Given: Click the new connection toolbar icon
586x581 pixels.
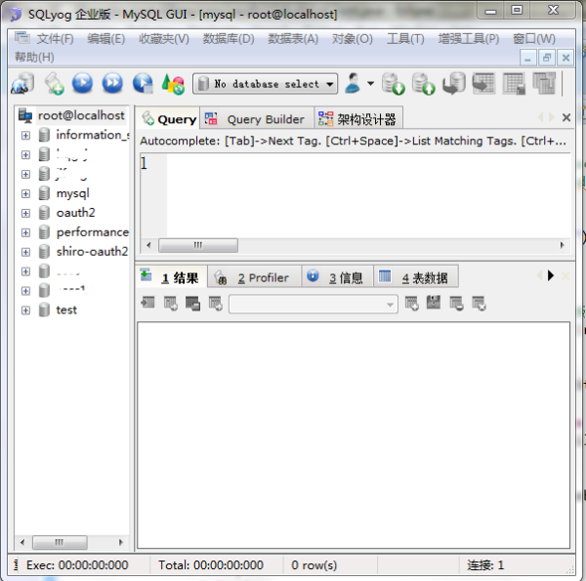Looking at the screenshot, I should 22,83.
